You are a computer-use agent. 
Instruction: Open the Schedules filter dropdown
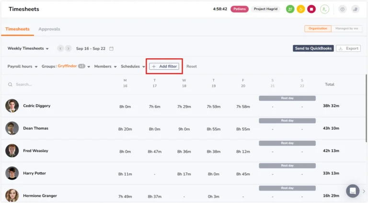coord(133,66)
